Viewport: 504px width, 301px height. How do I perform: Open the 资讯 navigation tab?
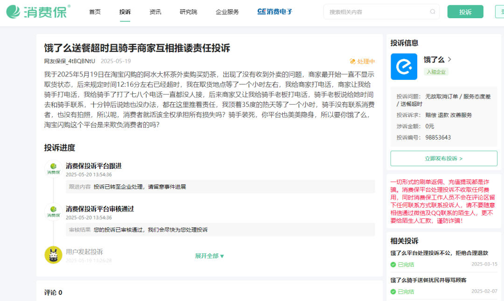coord(155,12)
